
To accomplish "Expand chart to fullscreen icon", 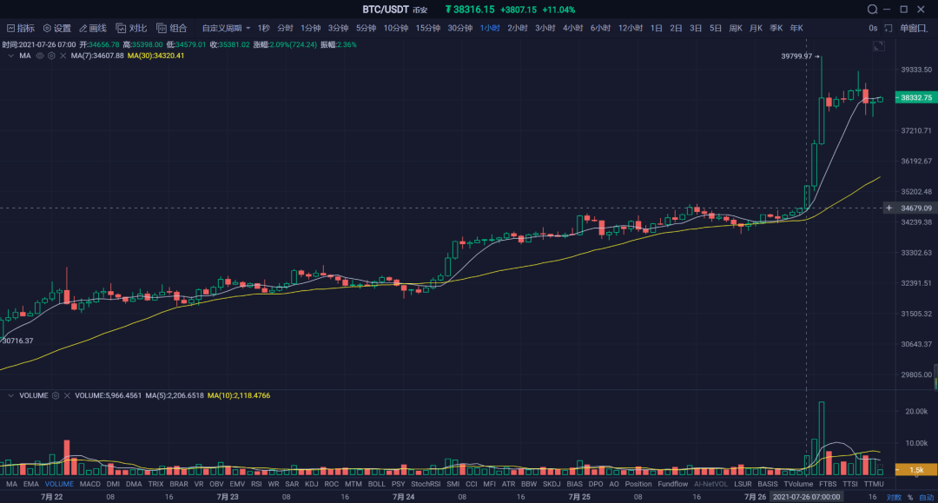I will point(878,45).
